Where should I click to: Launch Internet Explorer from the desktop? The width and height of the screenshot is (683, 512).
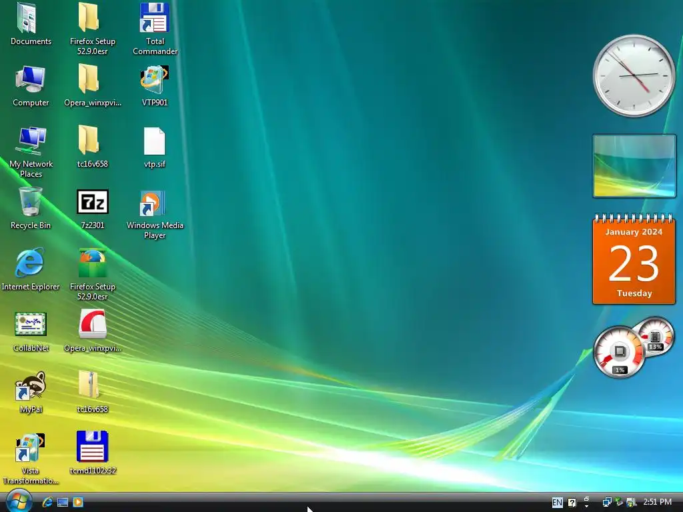(30, 263)
